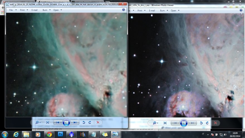
Task: Open the zoom magnifier in the left viewer
Action: pos(37,122)
